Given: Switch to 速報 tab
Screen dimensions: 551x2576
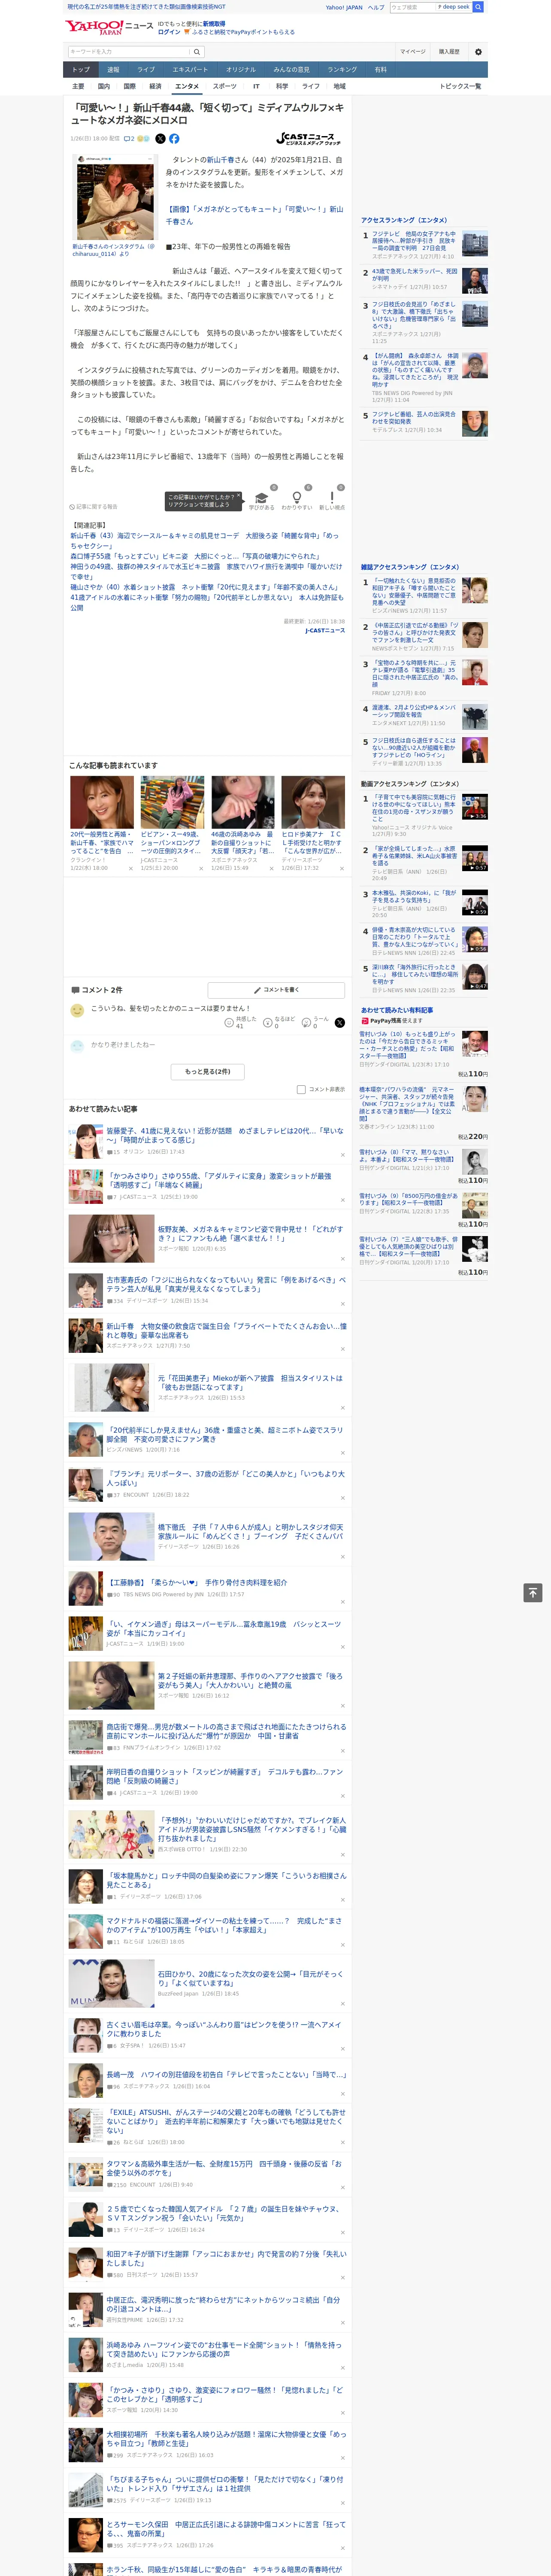Looking at the screenshot, I should 113,70.
